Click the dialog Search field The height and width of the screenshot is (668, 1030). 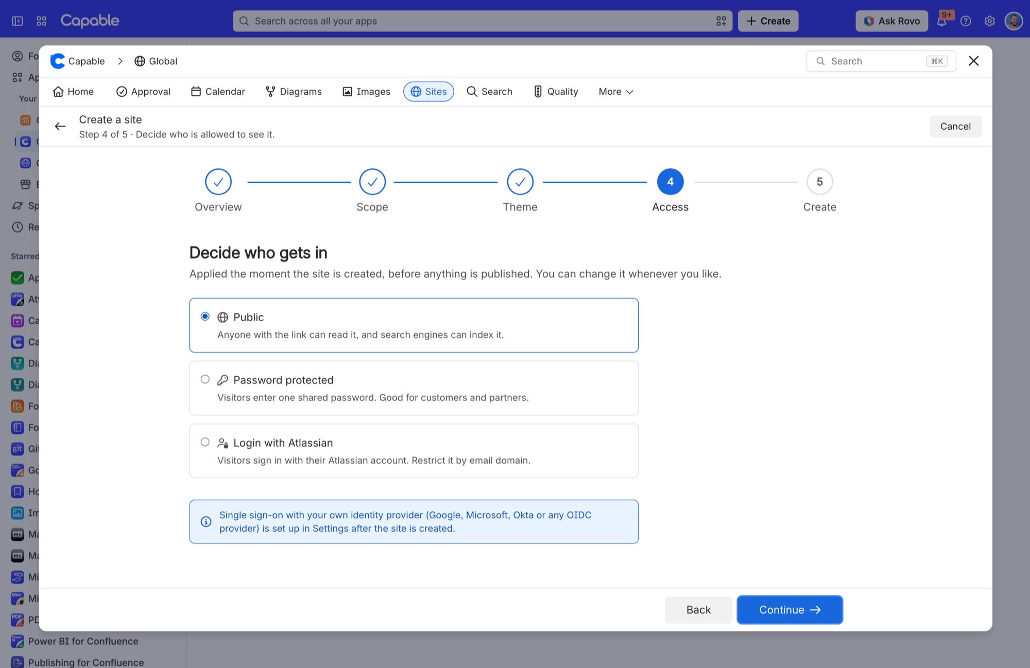[x=881, y=61]
